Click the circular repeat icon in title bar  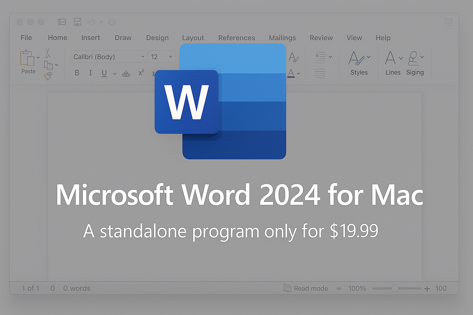pyautogui.click(x=112, y=22)
